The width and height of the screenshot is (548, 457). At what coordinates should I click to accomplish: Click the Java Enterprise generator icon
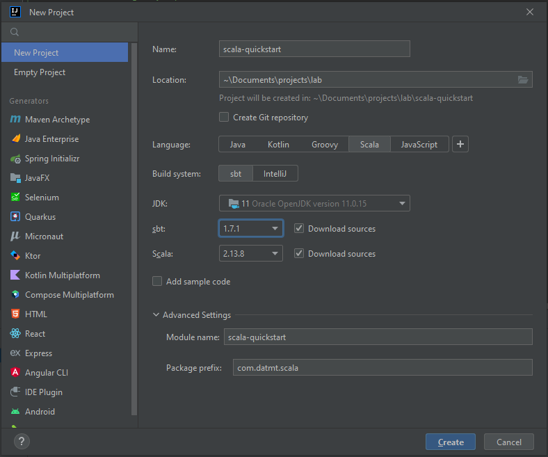(15, 139)
